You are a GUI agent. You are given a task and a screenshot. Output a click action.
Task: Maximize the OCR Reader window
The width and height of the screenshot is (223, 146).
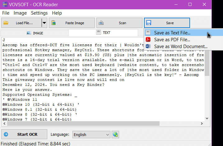click(190, 4)
